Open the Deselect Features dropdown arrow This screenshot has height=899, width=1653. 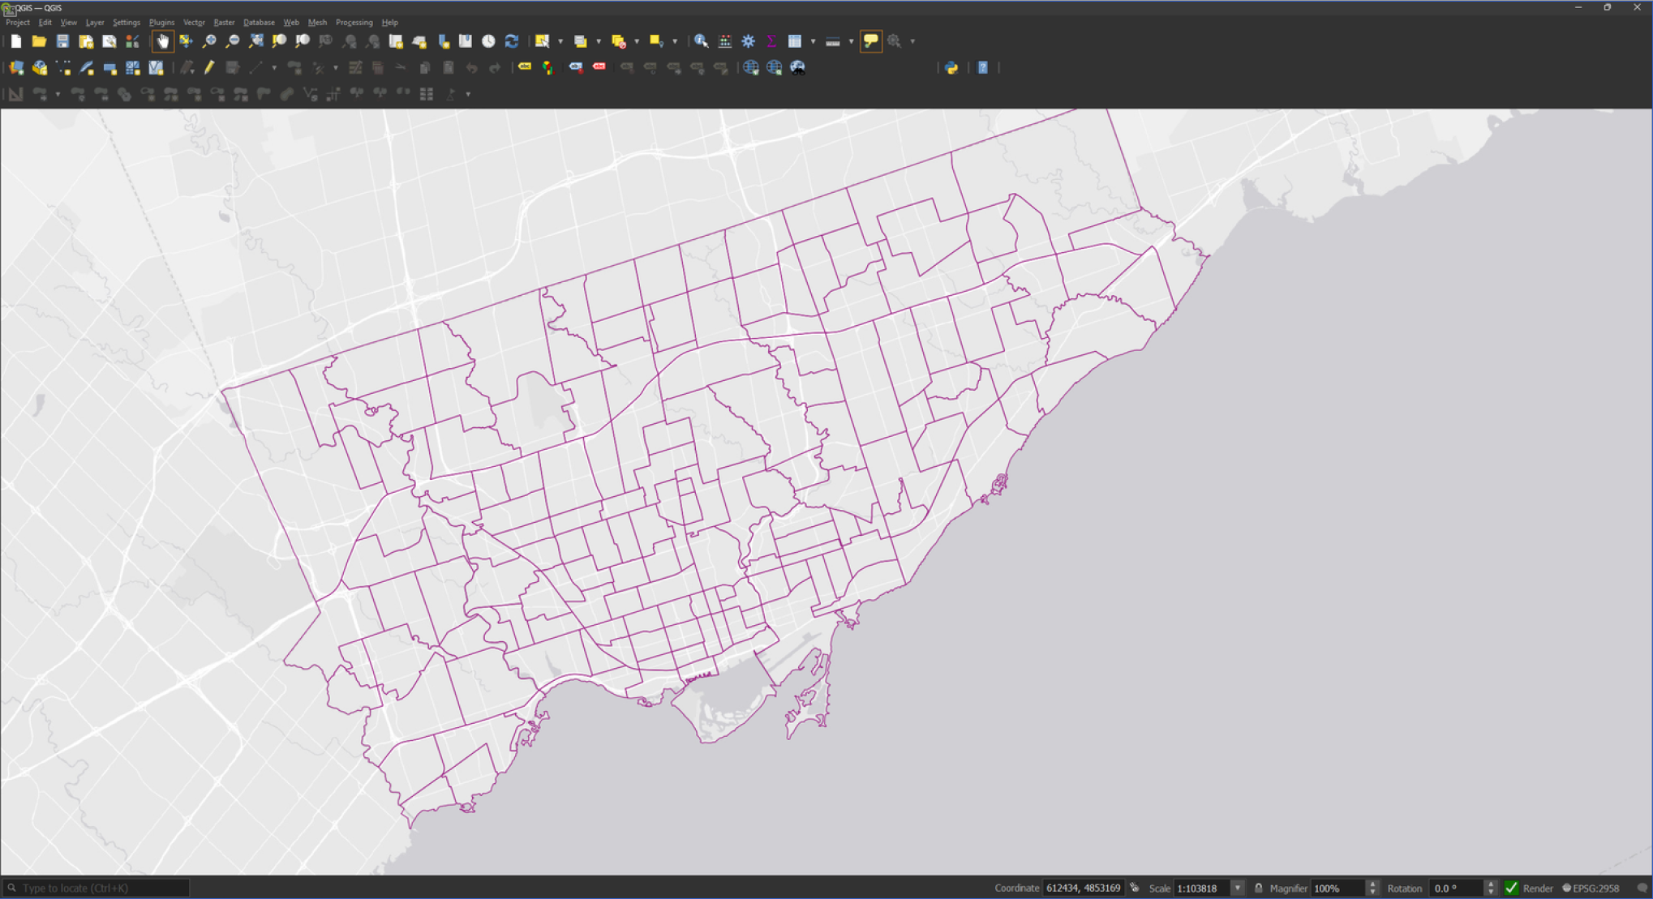tap(637, 41)
